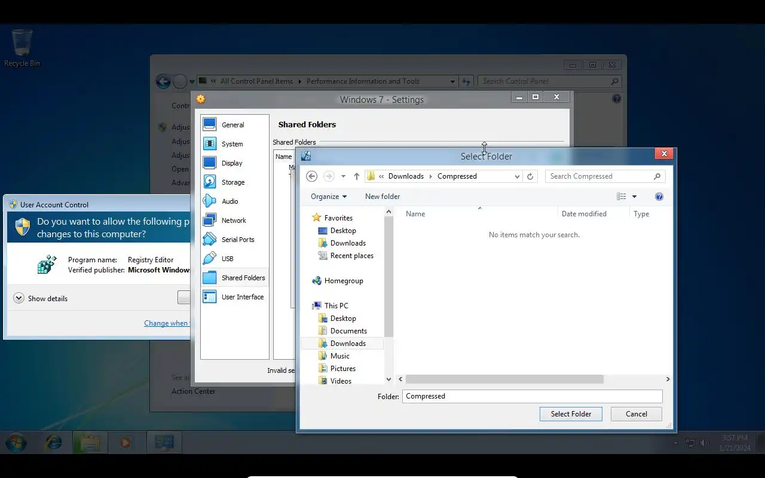
Task: Expand the address bar history dropdown
Action: coord(517,176)
